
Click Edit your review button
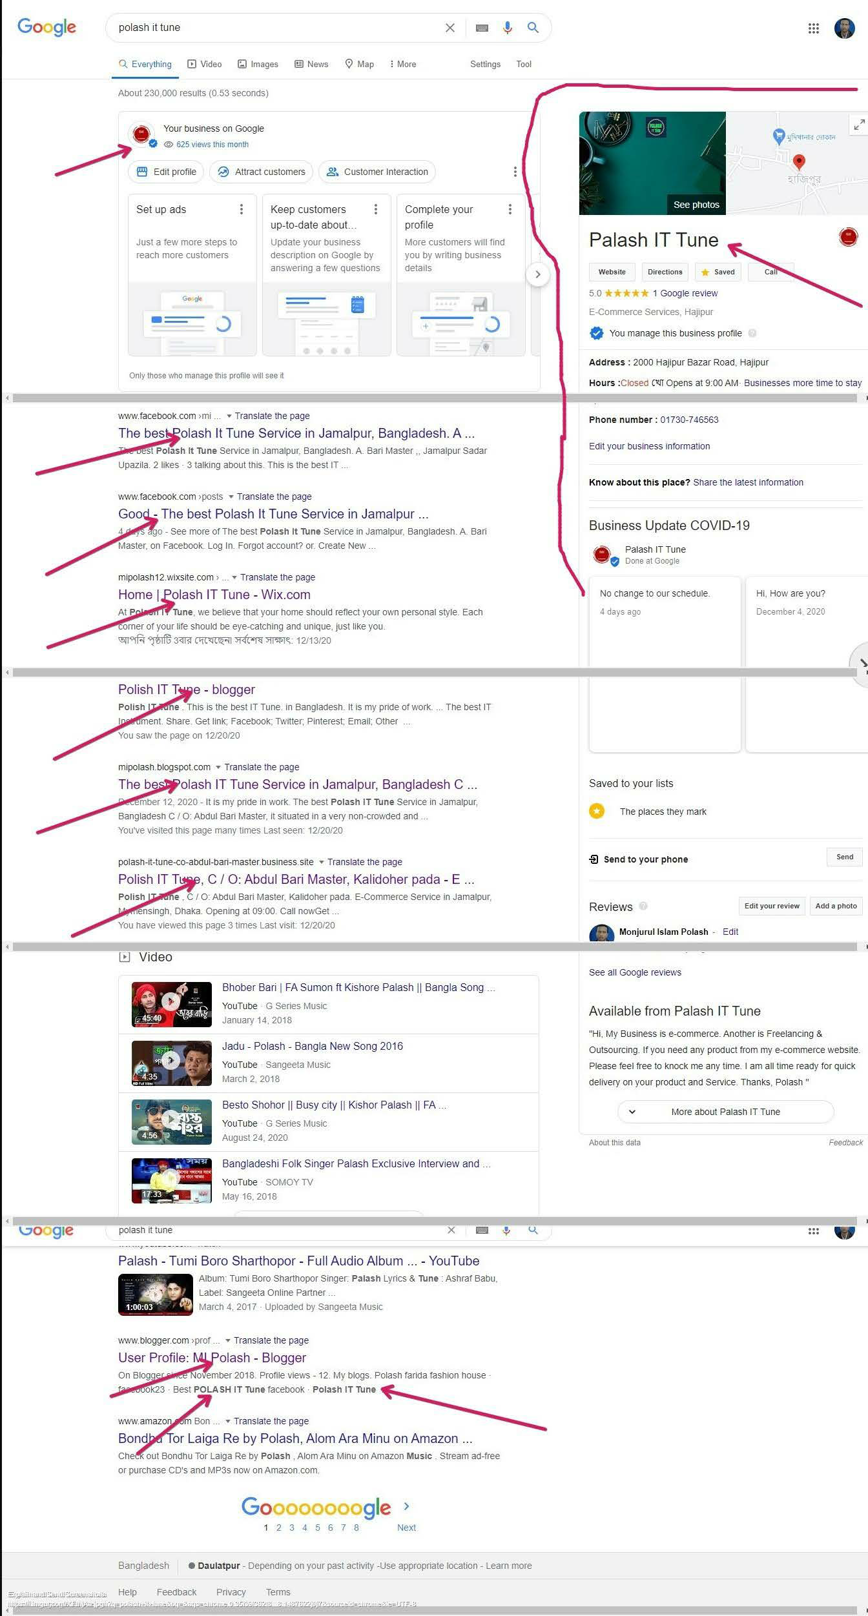772,906
